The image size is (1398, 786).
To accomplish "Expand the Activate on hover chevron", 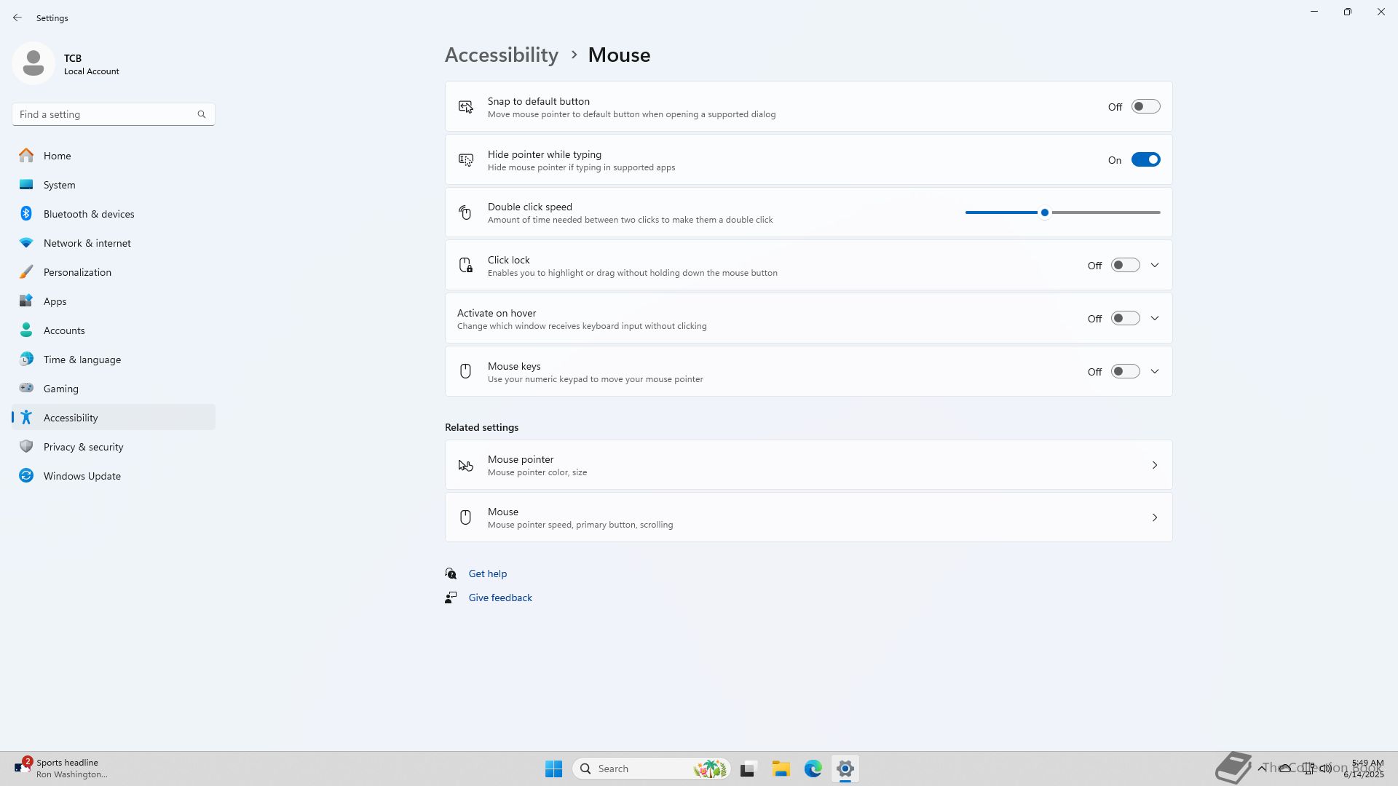I will (1155, 319).
